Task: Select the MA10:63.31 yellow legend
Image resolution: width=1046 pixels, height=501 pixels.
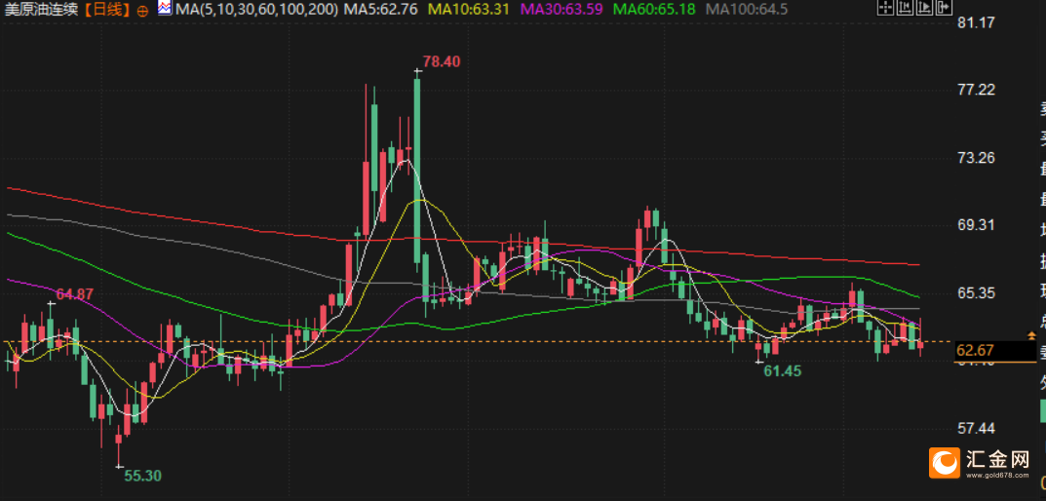Action: click(468, 10)
